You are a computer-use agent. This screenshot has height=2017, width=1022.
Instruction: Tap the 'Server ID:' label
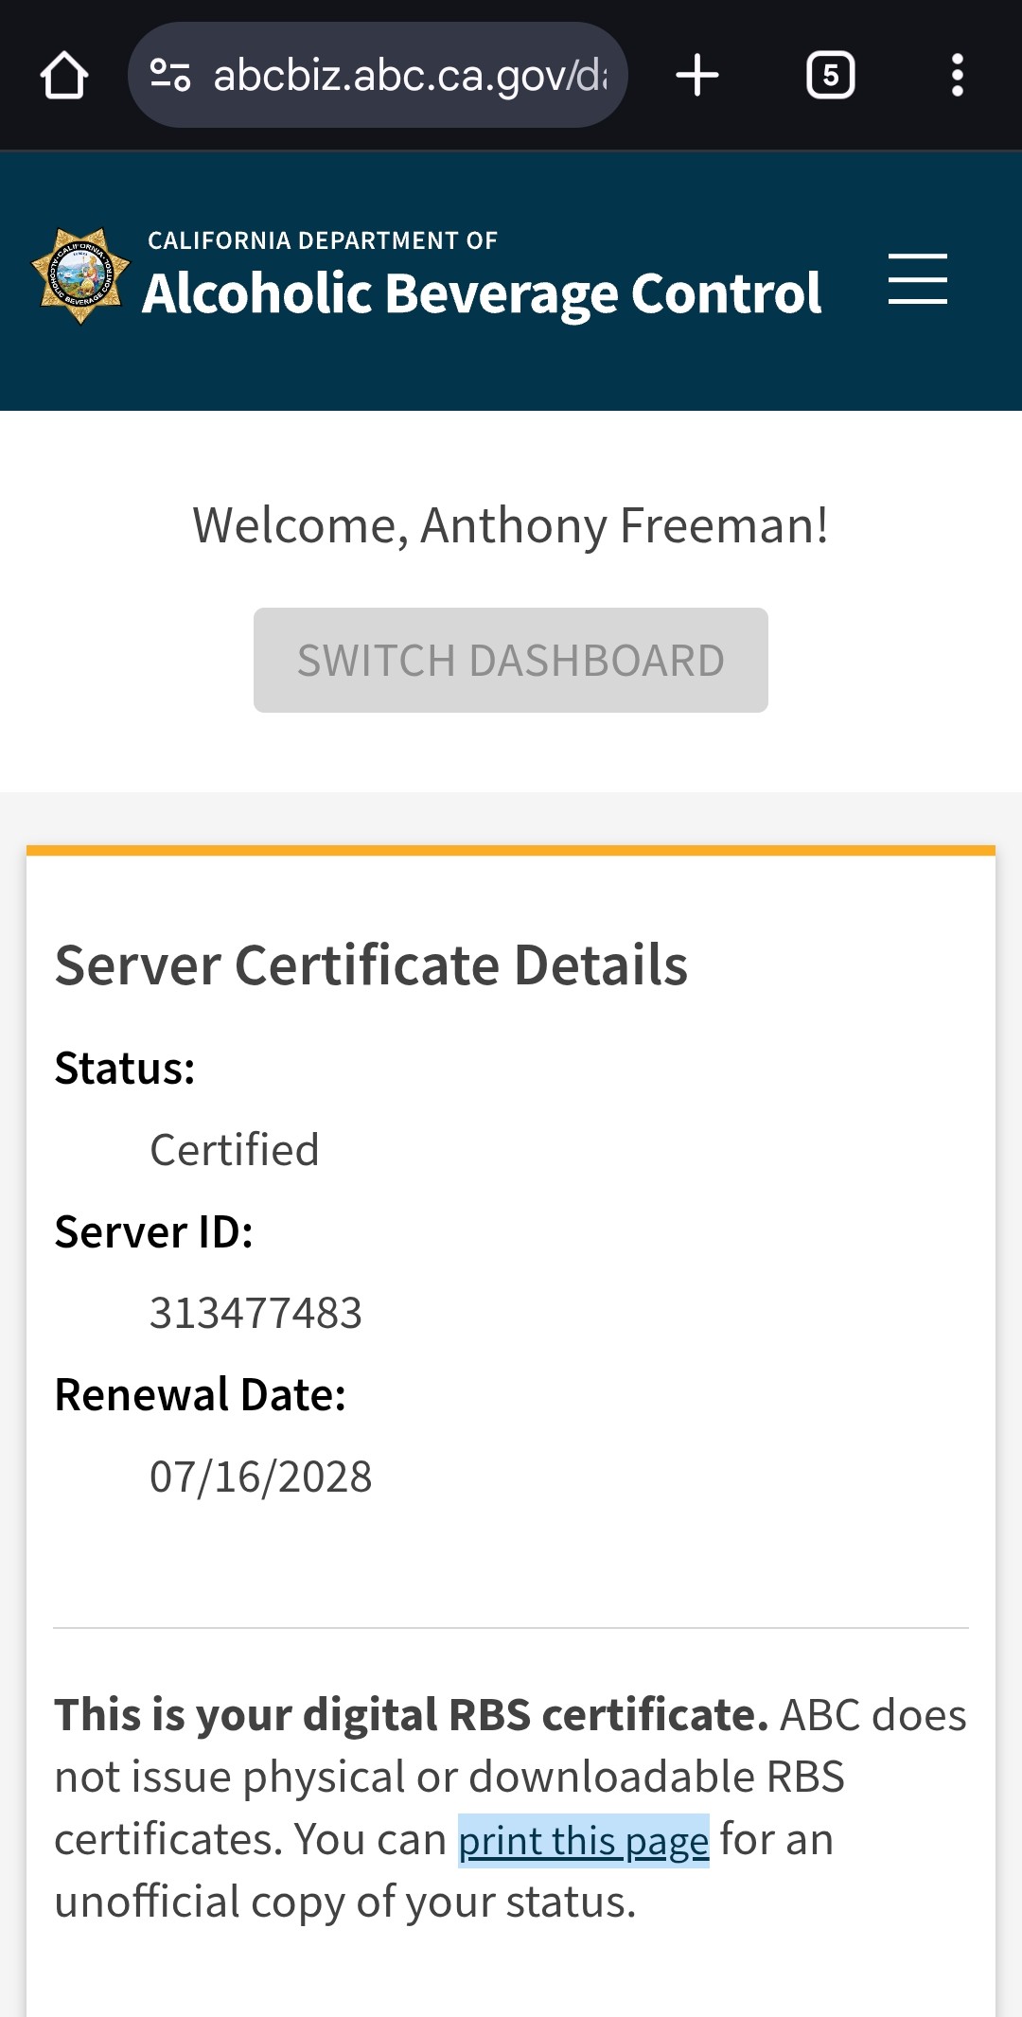[153, 1232]
